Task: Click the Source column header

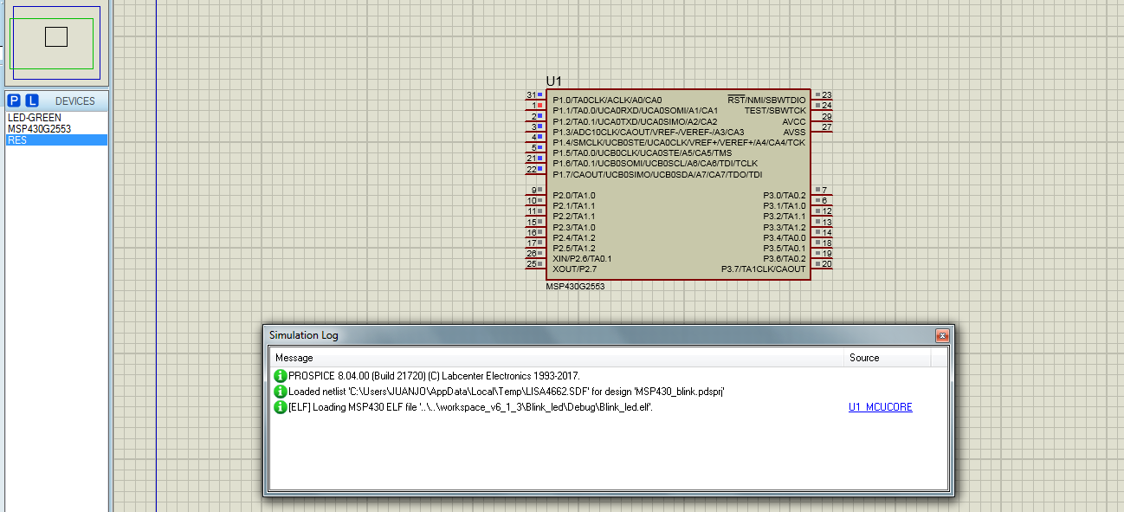Action: pyautogui.click(x=888, y=358)
